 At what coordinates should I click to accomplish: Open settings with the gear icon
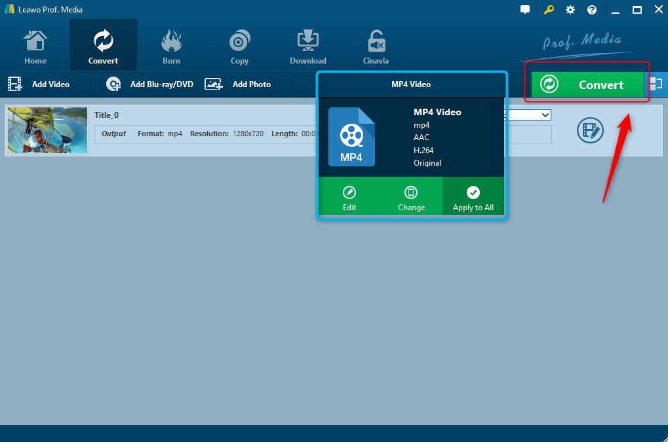tap(570, 10)
